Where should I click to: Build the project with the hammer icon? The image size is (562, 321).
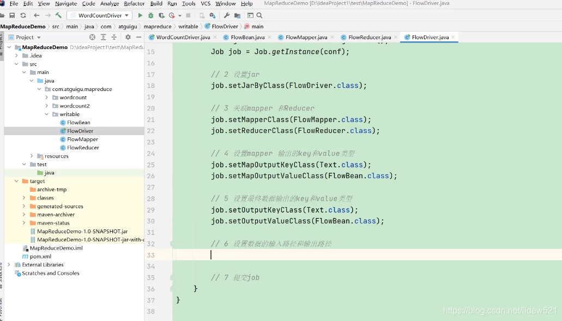58,15
